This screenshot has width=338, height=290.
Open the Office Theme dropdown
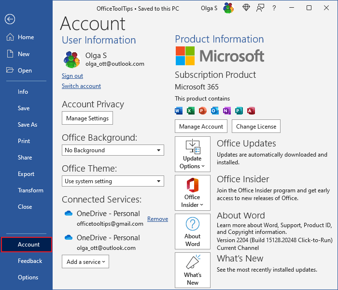[x=113, y=181]
